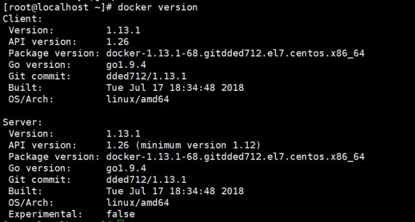
Task: Click Server OS/Arch linux/amd64 value
Action: (138, 203)
